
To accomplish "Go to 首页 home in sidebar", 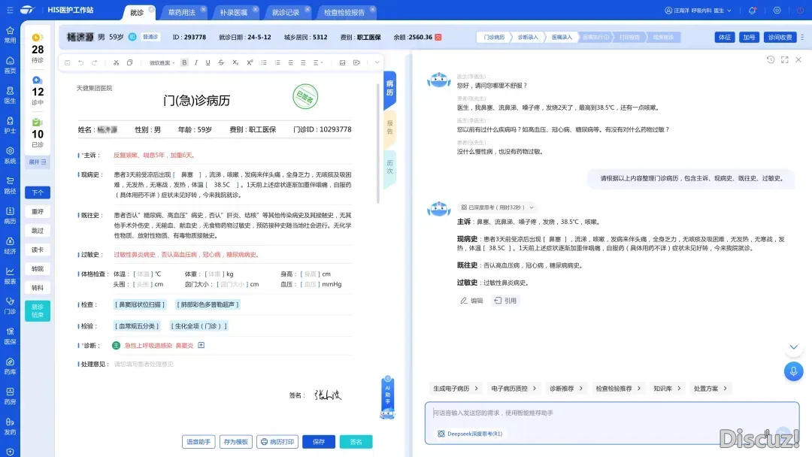I will [x=10, y=65].
